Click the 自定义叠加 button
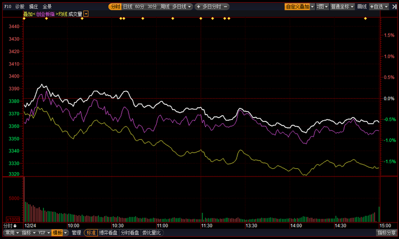Image resolution: width=399 pixels, height=239 pixels. [x=298, y=7]
